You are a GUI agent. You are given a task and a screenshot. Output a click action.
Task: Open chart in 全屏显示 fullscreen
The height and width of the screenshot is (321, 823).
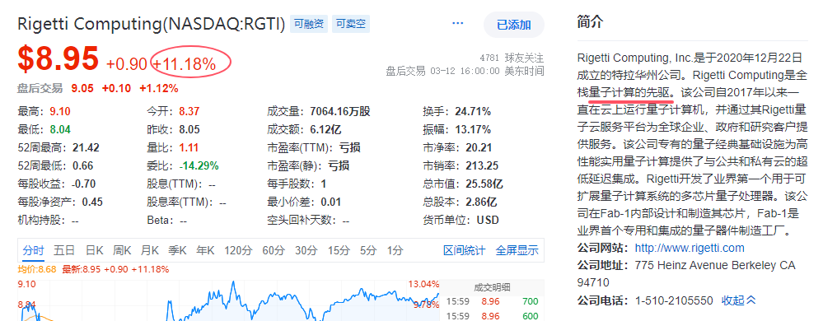517,250
